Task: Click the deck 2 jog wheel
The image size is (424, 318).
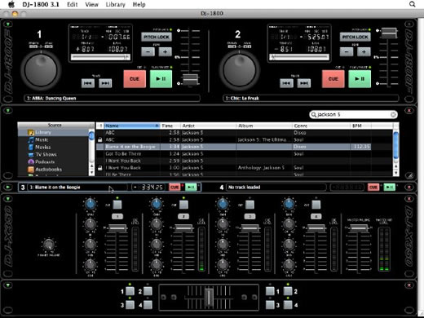Action: pos(239,70)
